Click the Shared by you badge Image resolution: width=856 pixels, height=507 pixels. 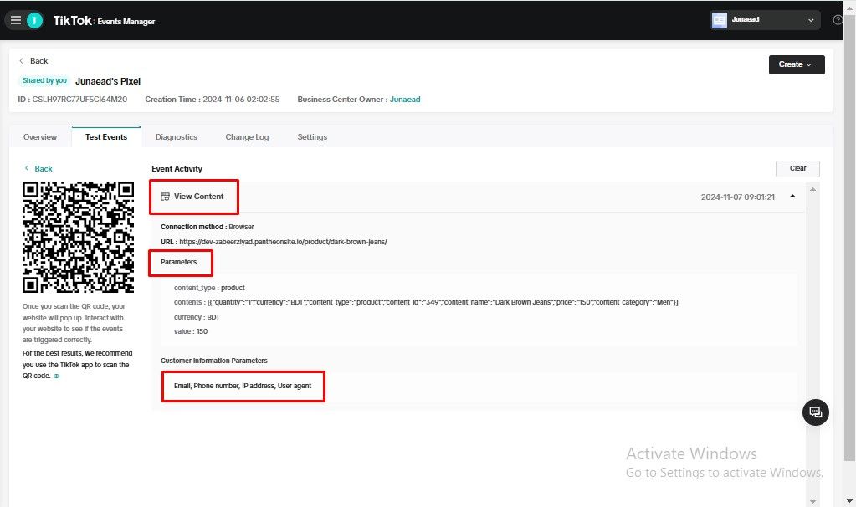tap(44, 81)
